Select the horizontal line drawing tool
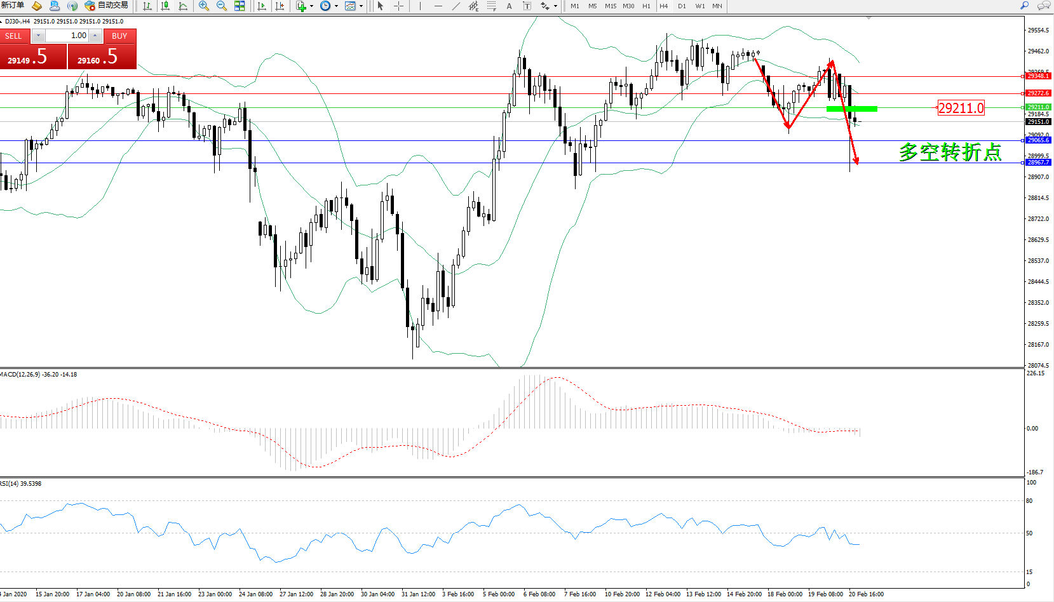The height and width of the screenshot is (602, 1054). (x=438, y=6)
